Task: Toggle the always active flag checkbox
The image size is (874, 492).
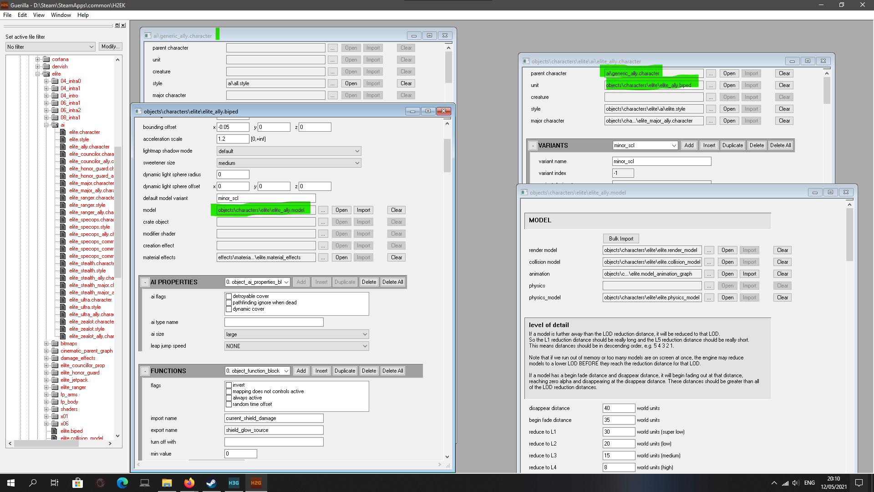Action: tap(229, 398)
